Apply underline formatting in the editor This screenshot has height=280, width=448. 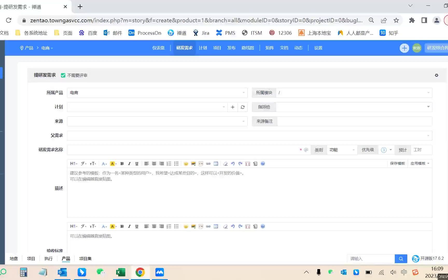click(x=137, y=163)
